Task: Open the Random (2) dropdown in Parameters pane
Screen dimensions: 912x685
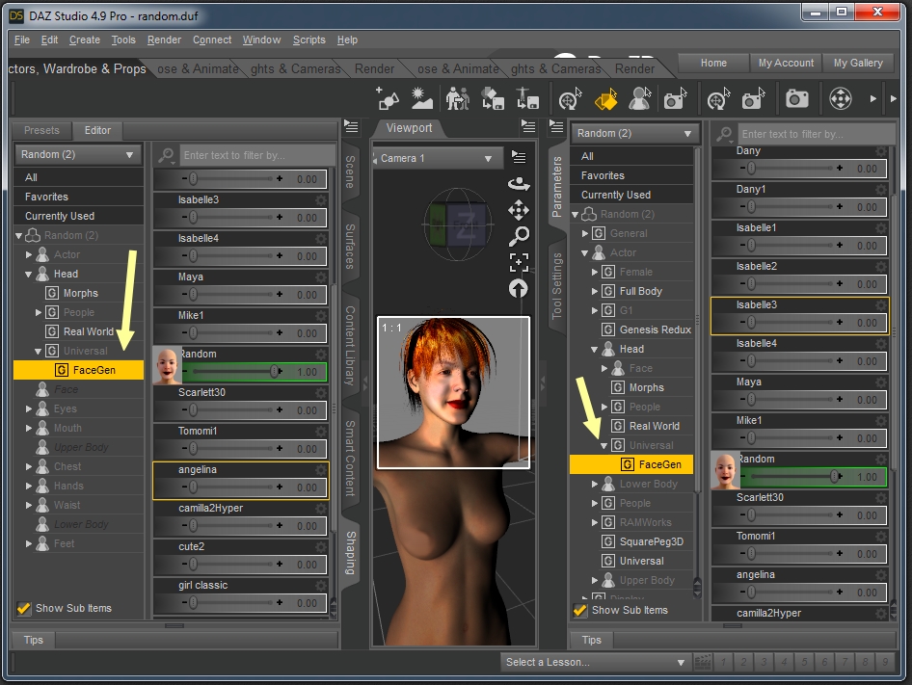Action: [634, 134]
